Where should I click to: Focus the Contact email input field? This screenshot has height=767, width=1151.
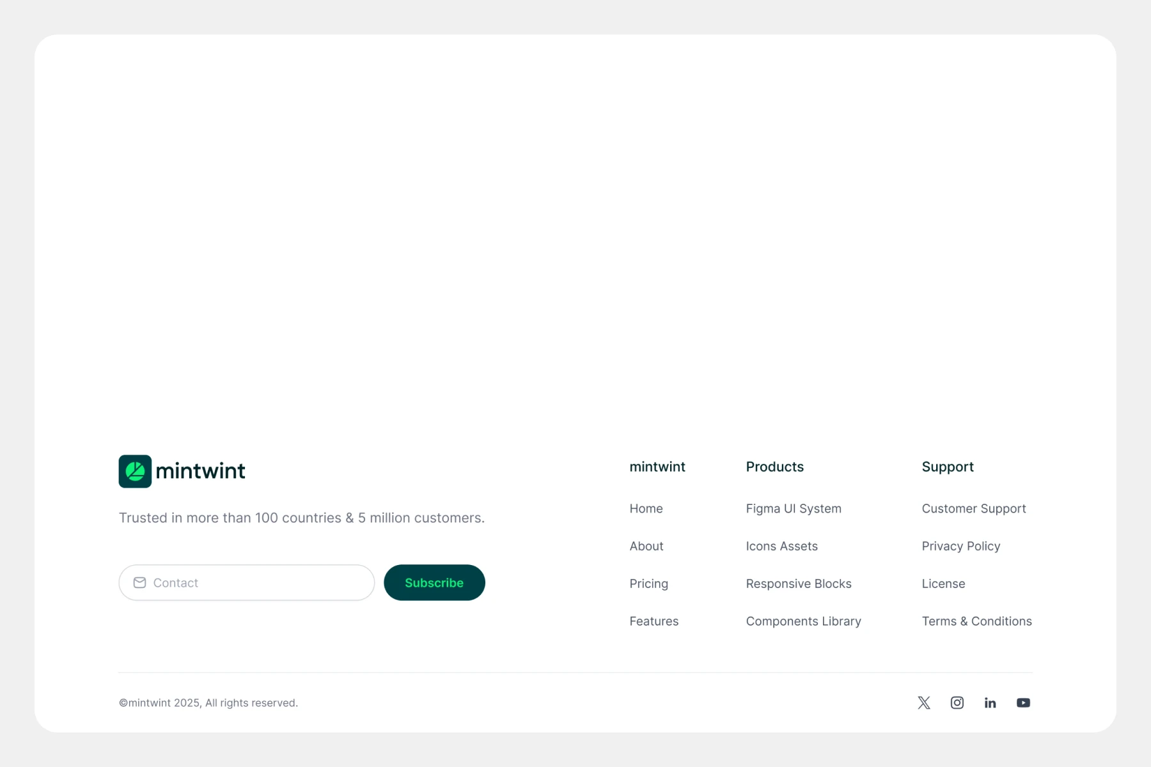[x=256, y=582]
